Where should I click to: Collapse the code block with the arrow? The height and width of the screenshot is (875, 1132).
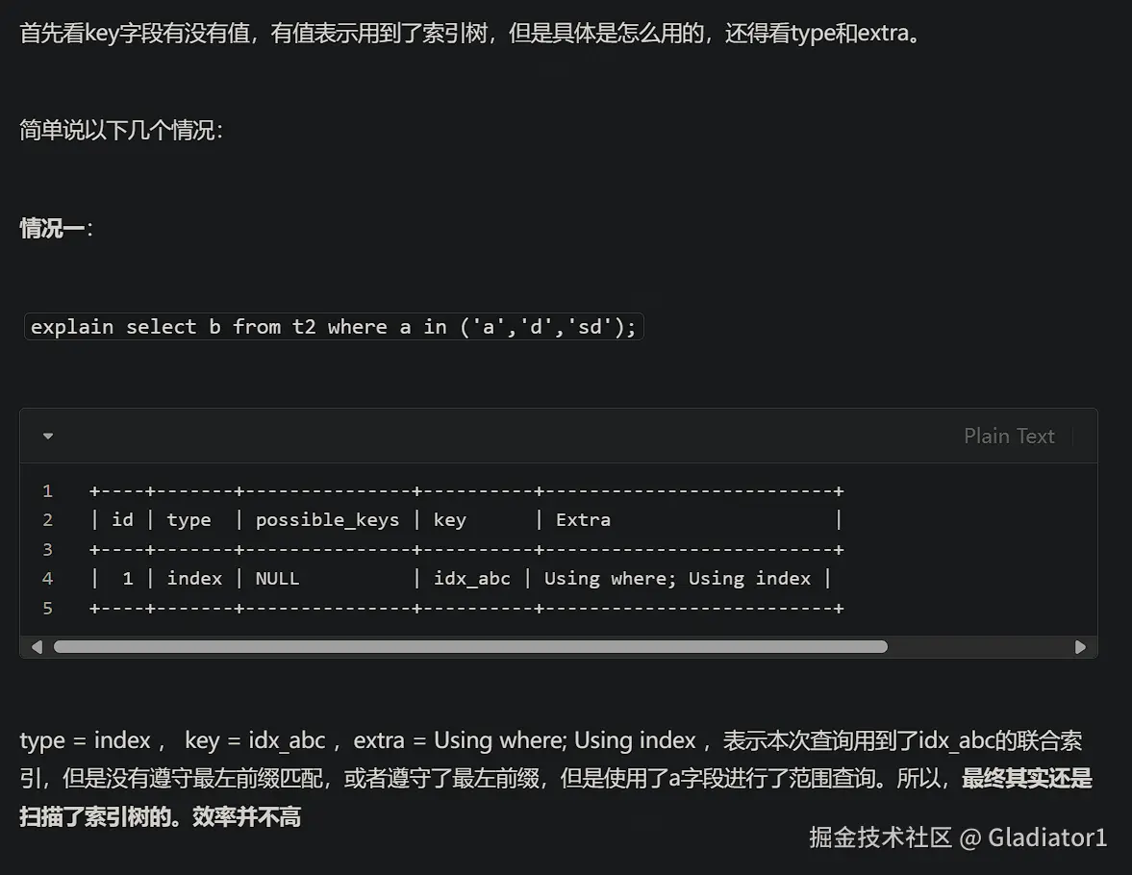(48, 437)
